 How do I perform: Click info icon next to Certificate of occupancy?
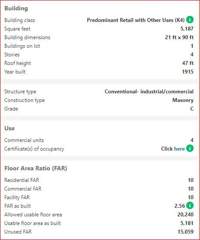tap(190, 148)
